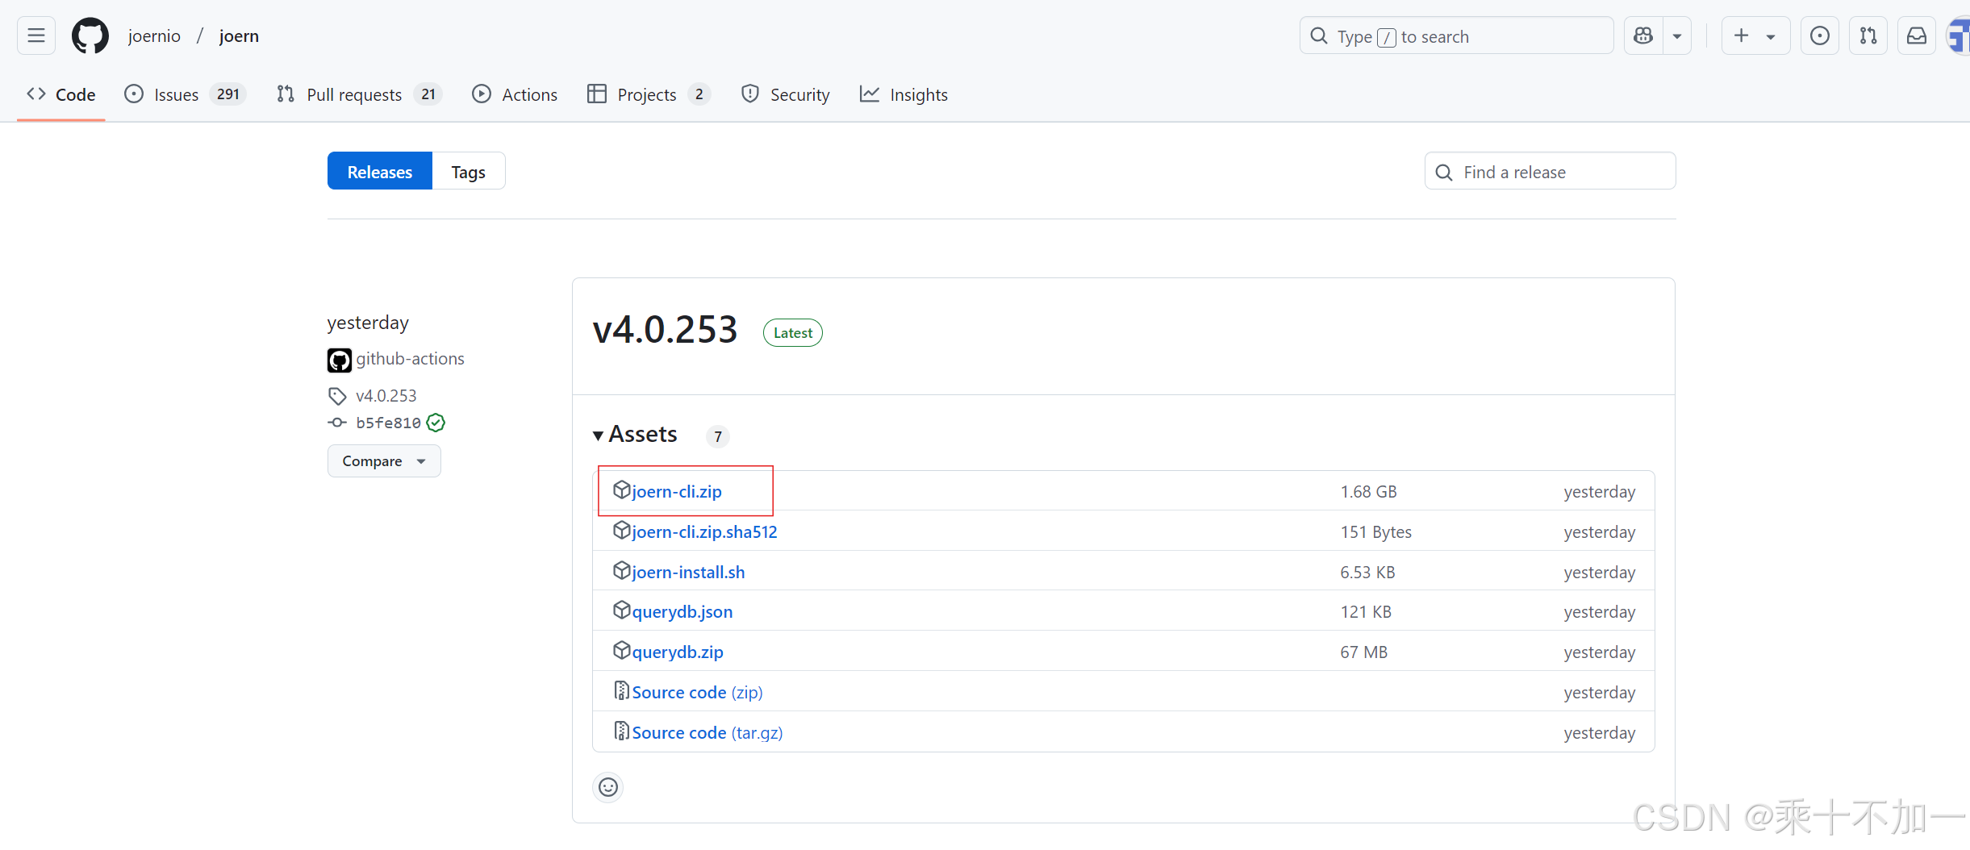The height and width of the screenshot is (850, 1970).
Task: Download querydb.zip
Action: click(x=677, y=652)
